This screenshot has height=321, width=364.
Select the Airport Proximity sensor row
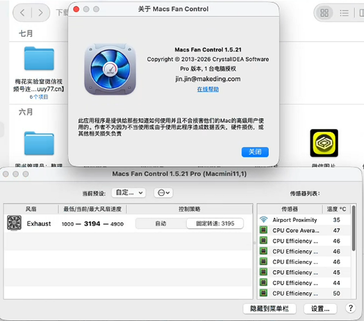(304, 220)
